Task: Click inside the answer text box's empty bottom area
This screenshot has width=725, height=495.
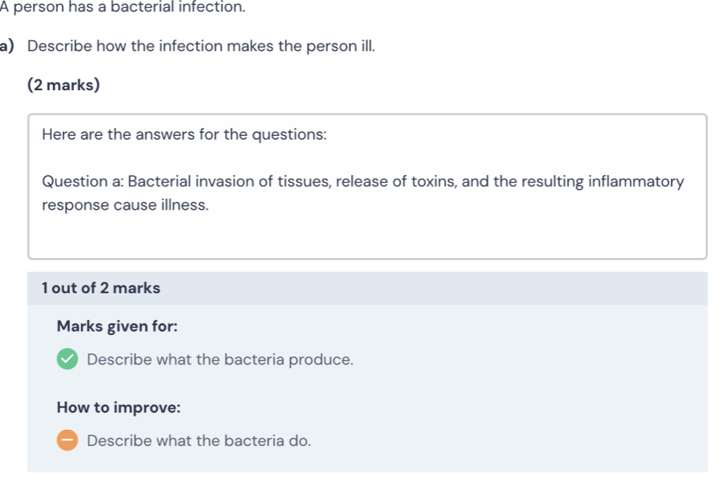Action: (x=367, y=236)
